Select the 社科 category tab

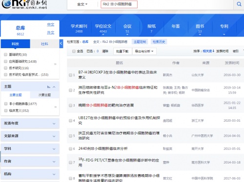[44, 44]
